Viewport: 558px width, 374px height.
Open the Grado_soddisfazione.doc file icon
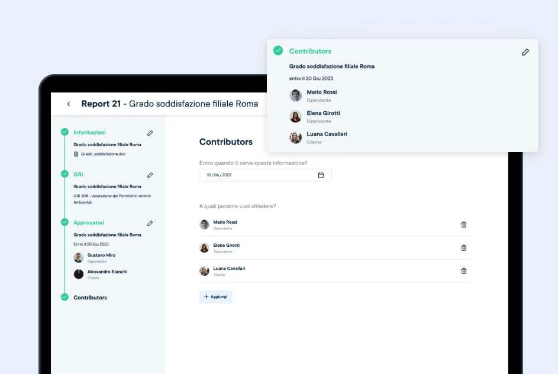pos(76,154)
